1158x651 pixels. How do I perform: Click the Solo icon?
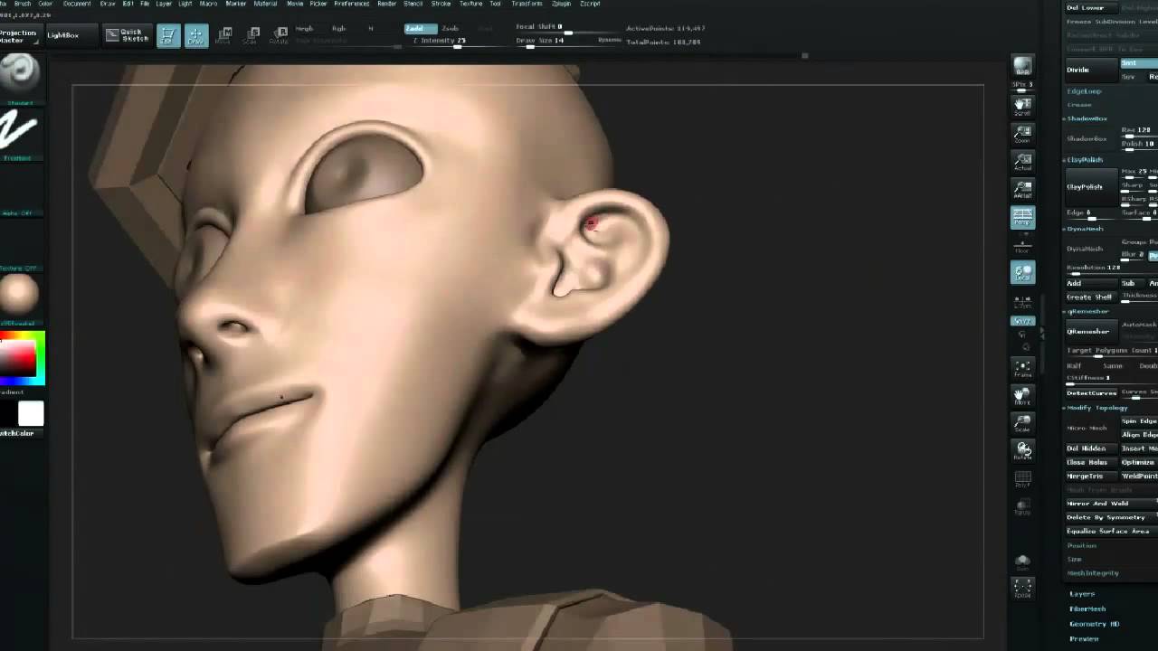pyautogui.click(x=1022, y=562)
